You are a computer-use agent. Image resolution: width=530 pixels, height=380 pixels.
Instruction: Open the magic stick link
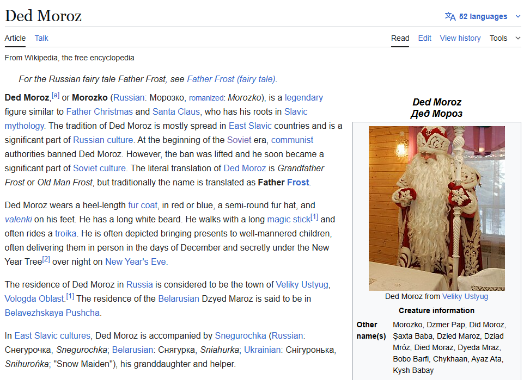click(289, 220)
